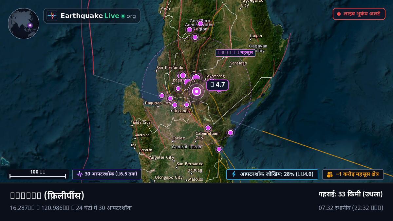Image resolution: width=393 pixels, height=221 pixels.
Task: Click the 07:32 स्थानीय time text
Action: pos(351,208)
